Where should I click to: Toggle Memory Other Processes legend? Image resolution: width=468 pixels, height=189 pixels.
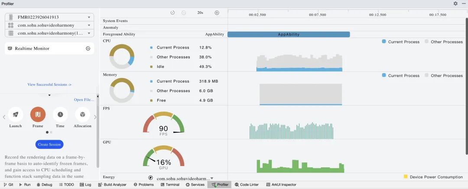pos(444,75)
